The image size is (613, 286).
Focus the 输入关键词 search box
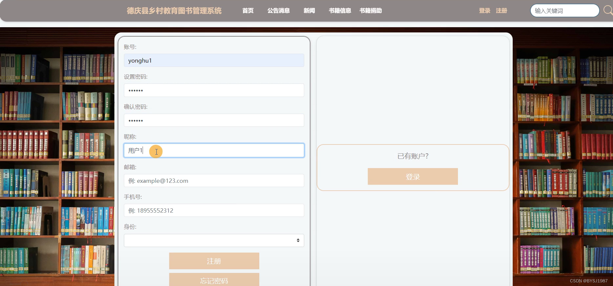[x=565, y=10]
